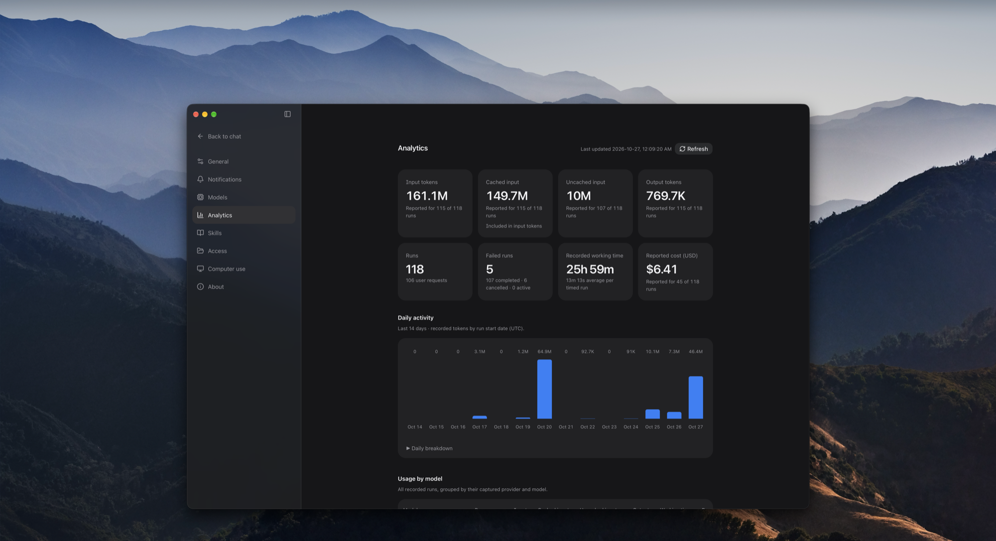The height and width of the screenshot is (541, 996).
Task: Toggle the sidebar panel icon
Action: (x=287, y=114)
